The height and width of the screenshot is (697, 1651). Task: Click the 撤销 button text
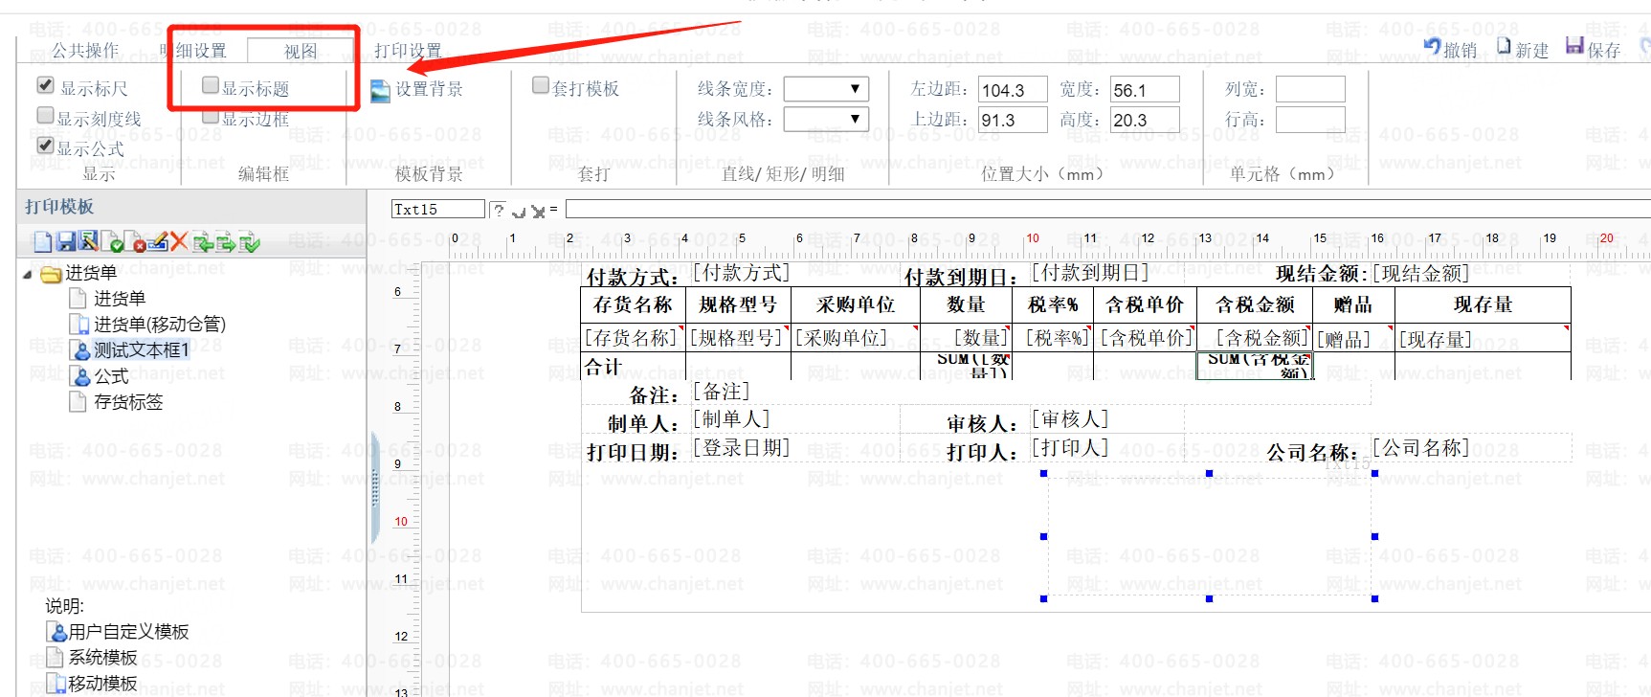[1460, 50]
